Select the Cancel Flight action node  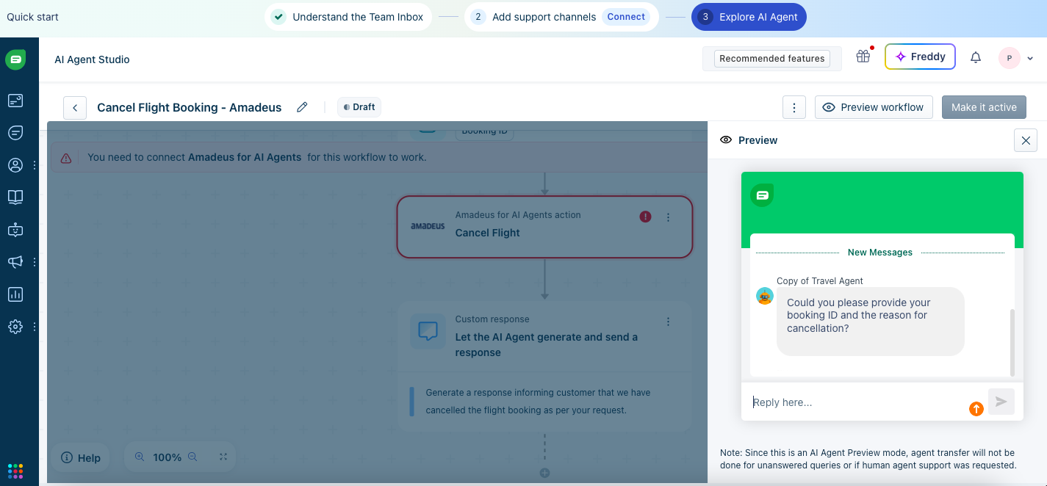[544, 227]
